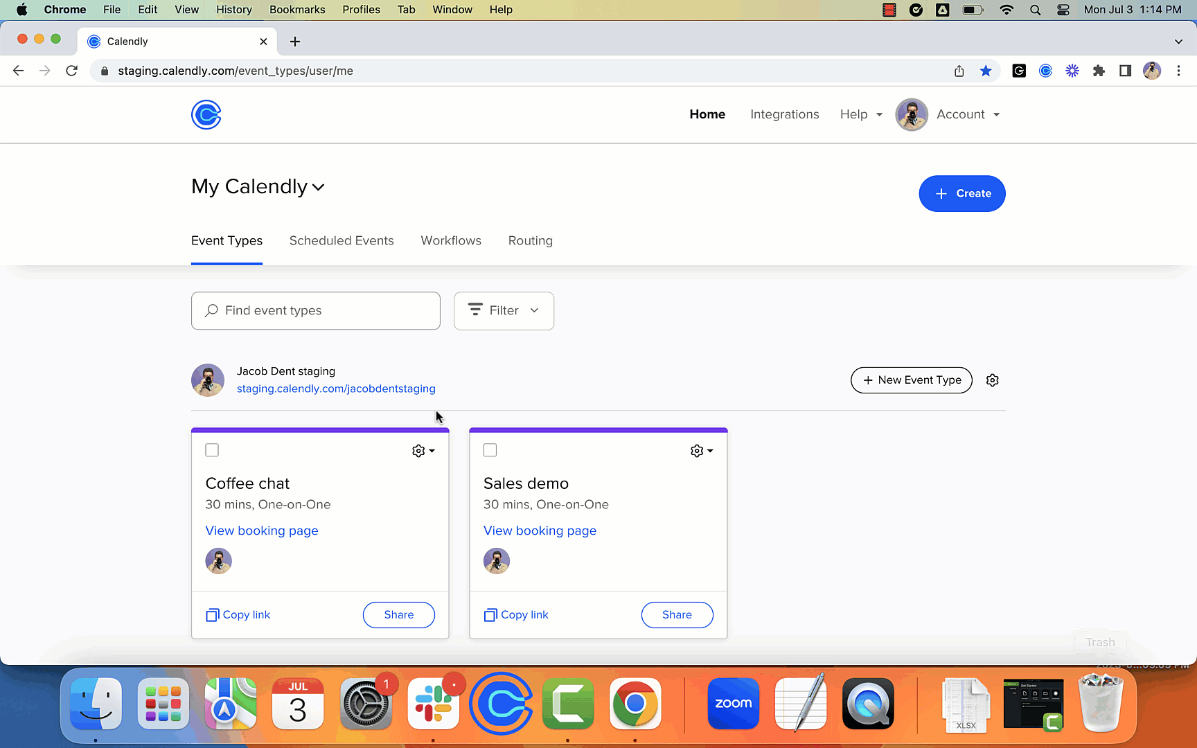Click the address bar URL
The height and width of the screenshot is (748, 1197).
(x=236, y=71)
